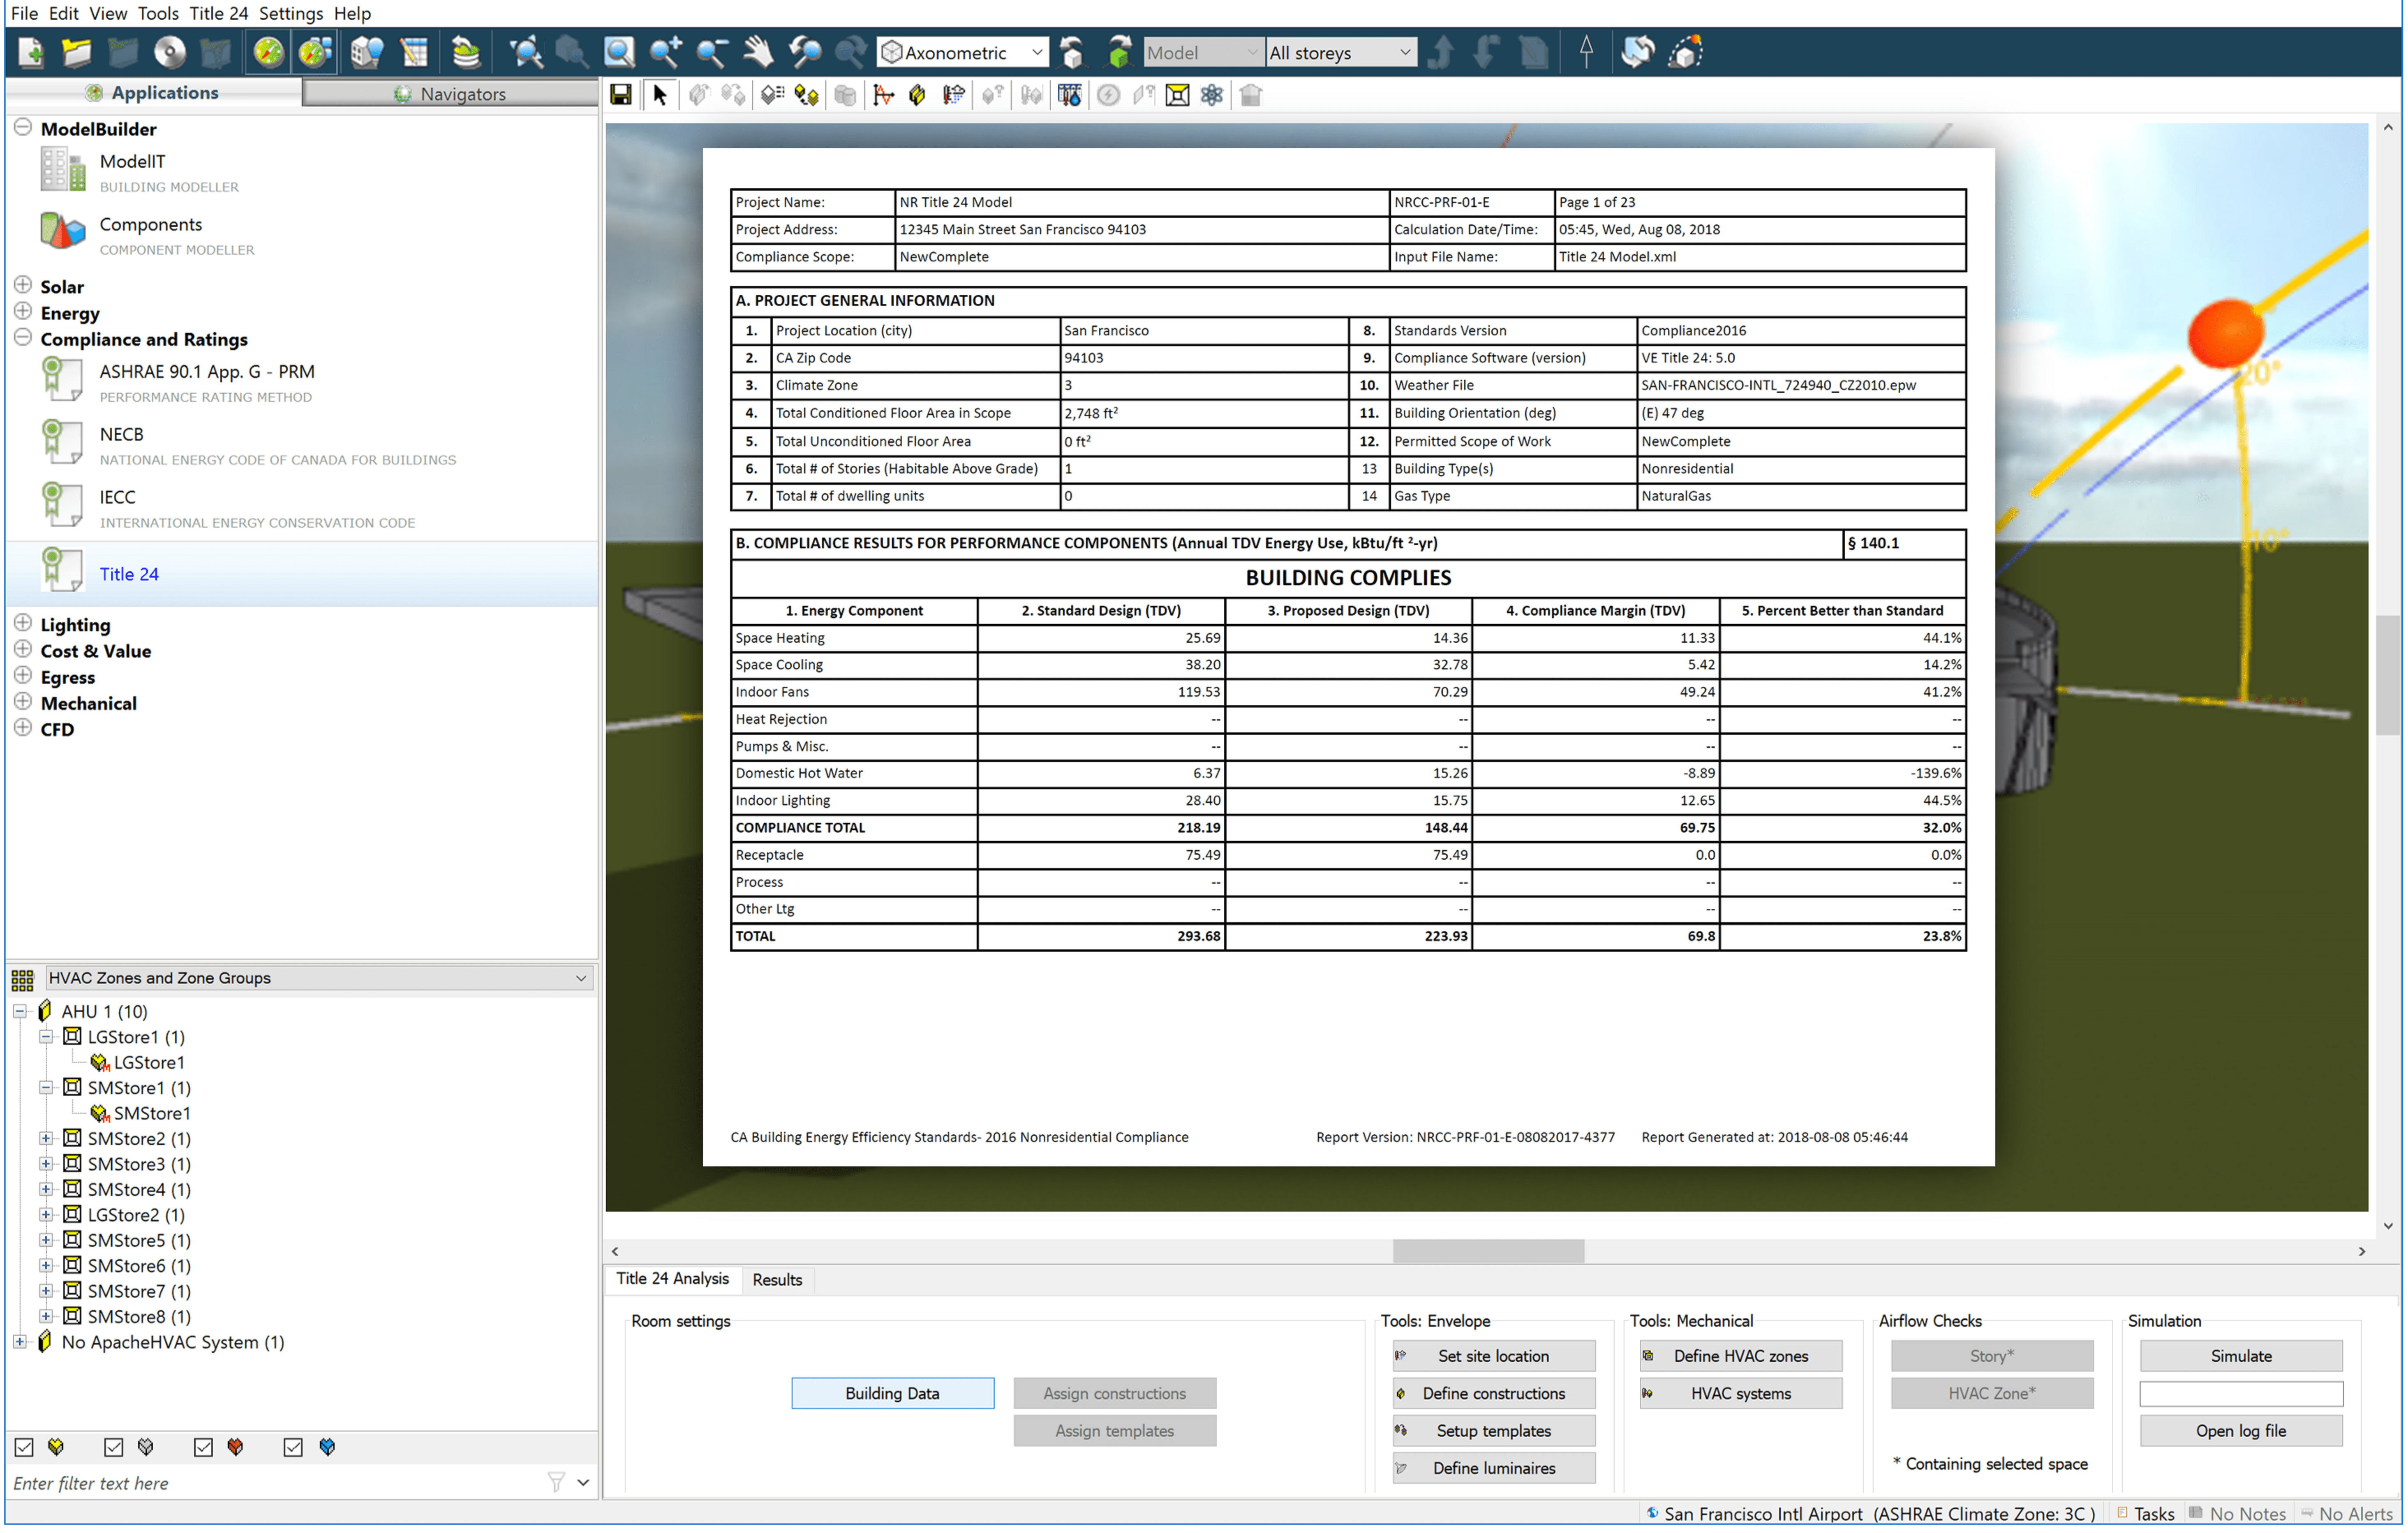Open the table editor pencil-grid icon

pyautogui.click(x=413, y=52)
